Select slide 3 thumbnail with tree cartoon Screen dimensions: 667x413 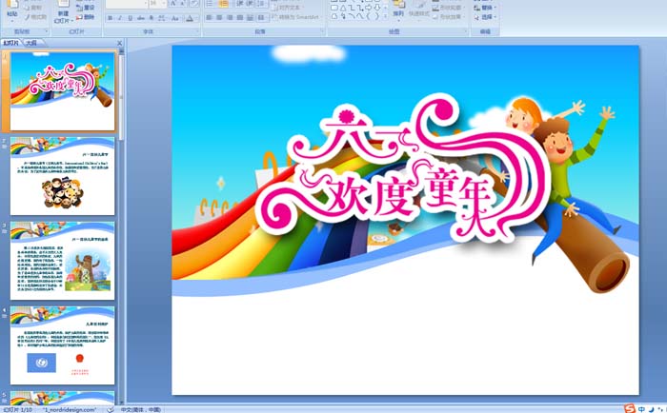click(63, 261)
